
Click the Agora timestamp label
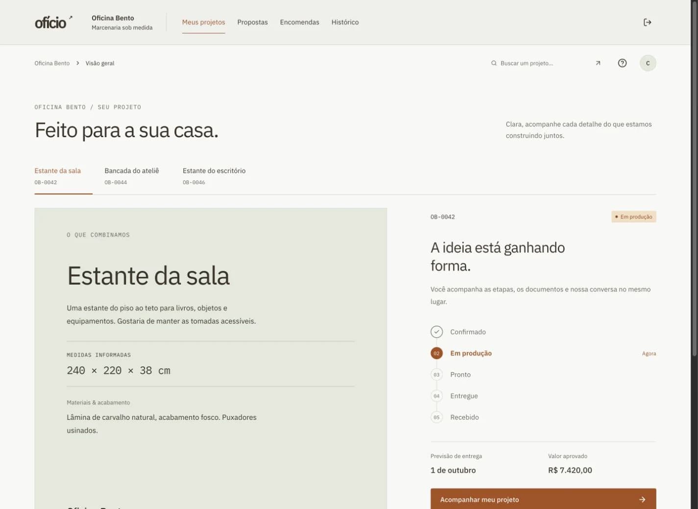649,353
